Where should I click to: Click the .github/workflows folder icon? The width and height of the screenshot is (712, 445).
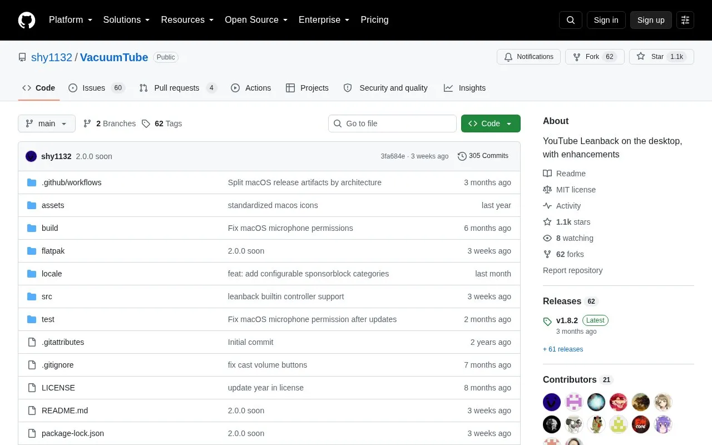pos(32,182)
